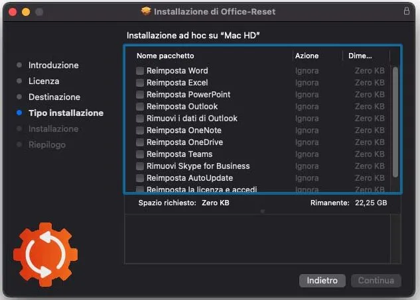Click Zero KB in Reimposta PowerPoint row
Viewport: 420px width, 300px height.
tap(370, 95)
